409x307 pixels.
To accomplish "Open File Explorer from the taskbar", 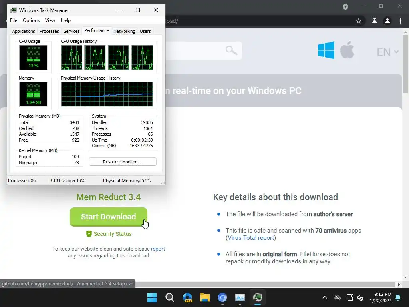I will [x=205, y=297].
